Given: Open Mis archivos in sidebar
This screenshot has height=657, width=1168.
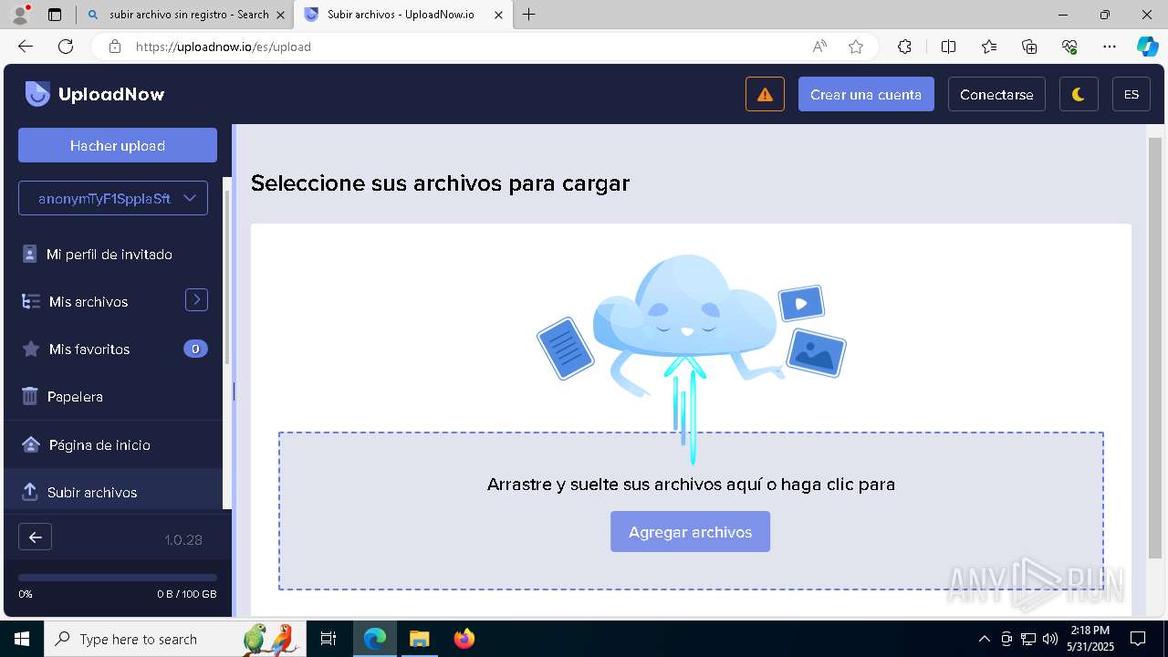Looking at the screenshot, I should pos(89,302).
